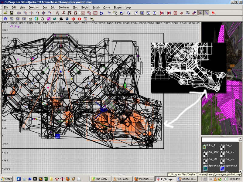
Task: Save the map with floppy disk icon
Action: (x=12, y=13)
